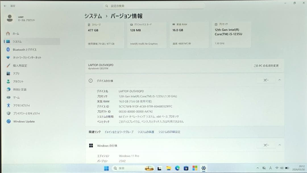Go back with the arrow icon in Settings
Image resolution: width=307 pixels, height=173 pixels.
[5, 6]
